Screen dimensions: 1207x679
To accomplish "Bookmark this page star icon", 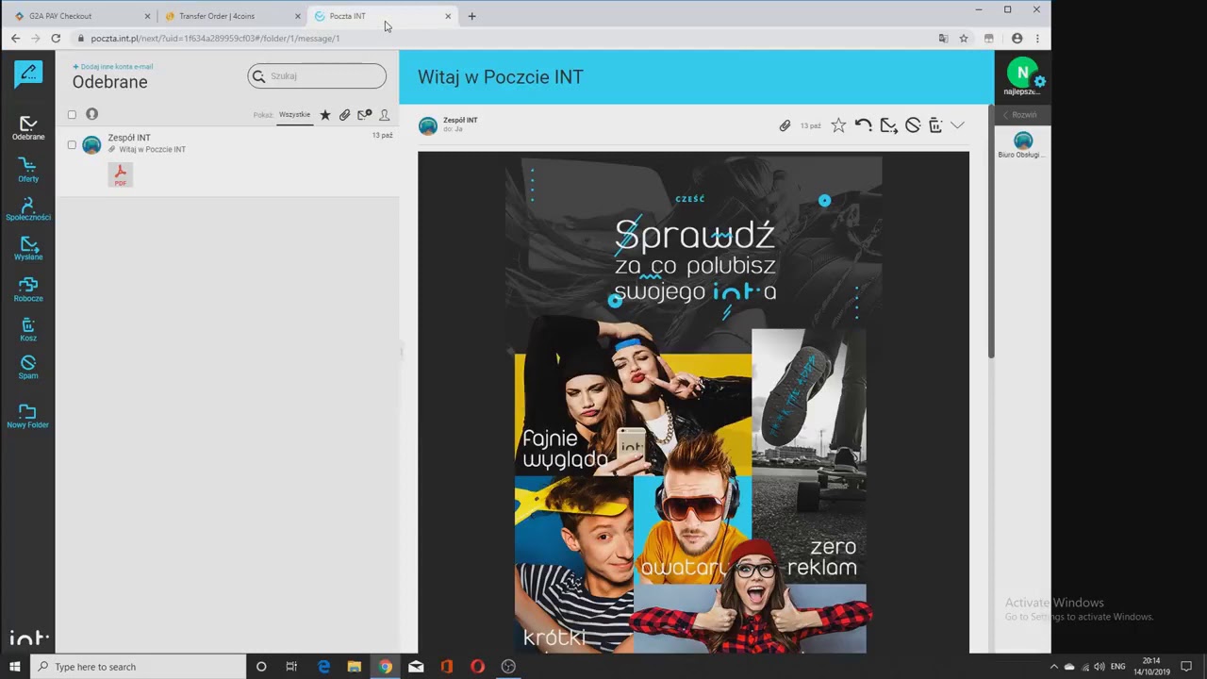I will [x=964, y=39].
